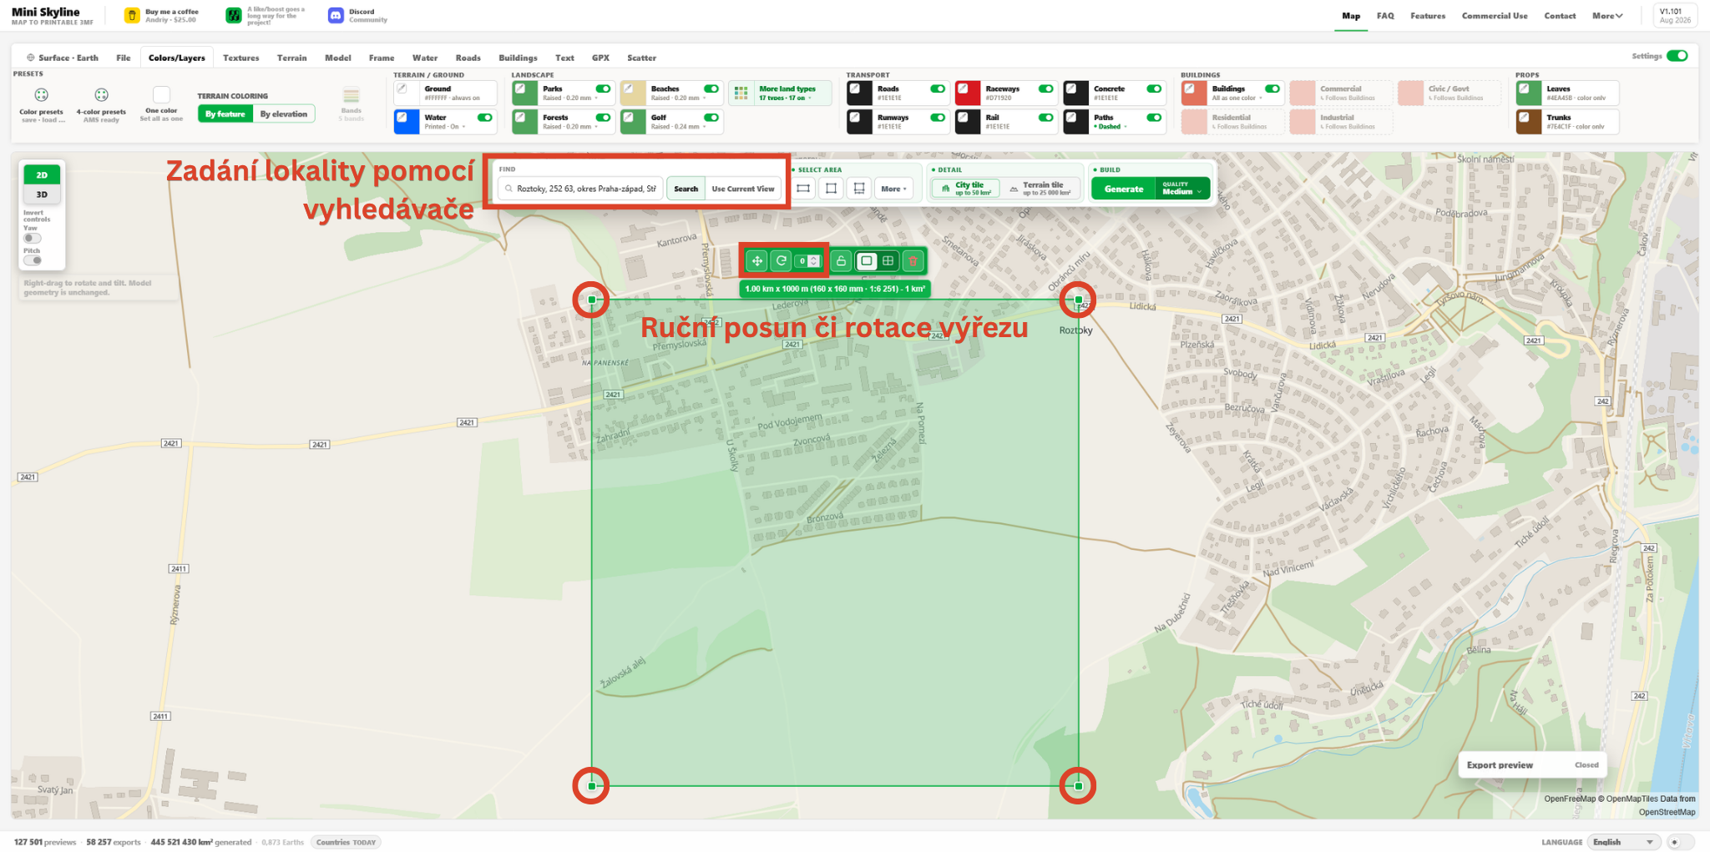
Task: Toggle the selection lock icon
Action: 841,261
